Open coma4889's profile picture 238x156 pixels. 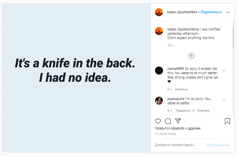(x=159, y=71)
